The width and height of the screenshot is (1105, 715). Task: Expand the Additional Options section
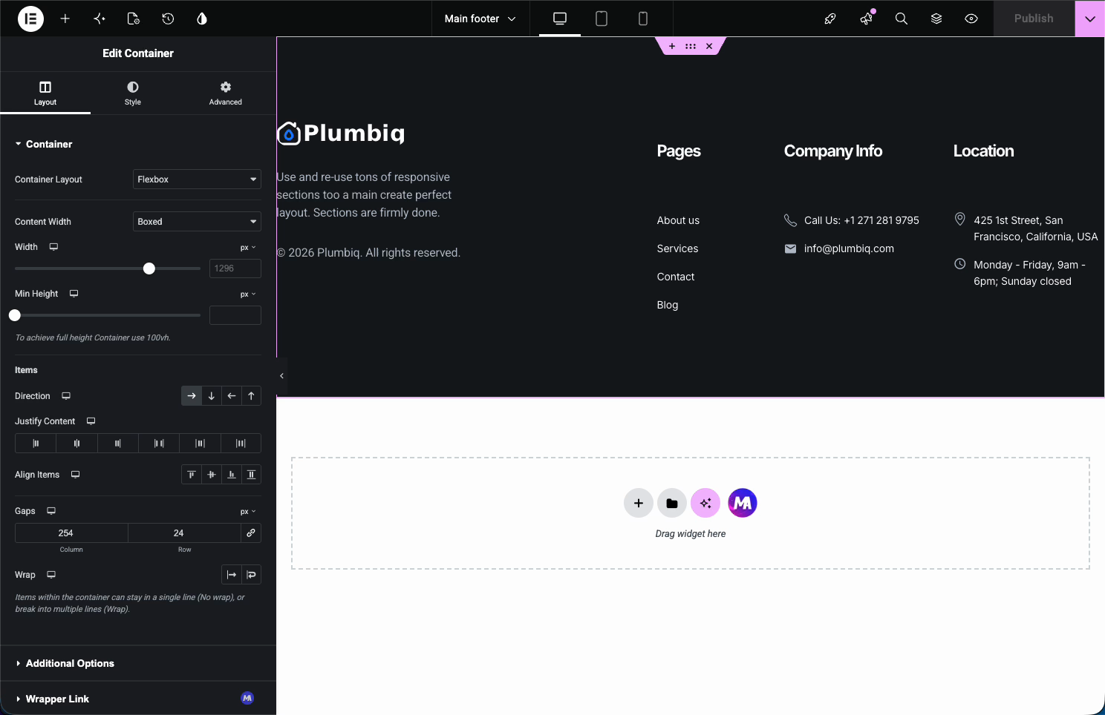coord(138,663)
